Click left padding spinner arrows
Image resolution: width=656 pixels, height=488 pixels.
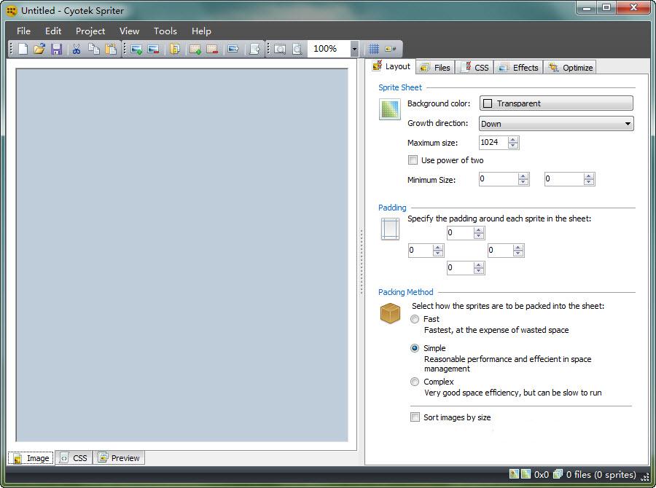[438, 251]
